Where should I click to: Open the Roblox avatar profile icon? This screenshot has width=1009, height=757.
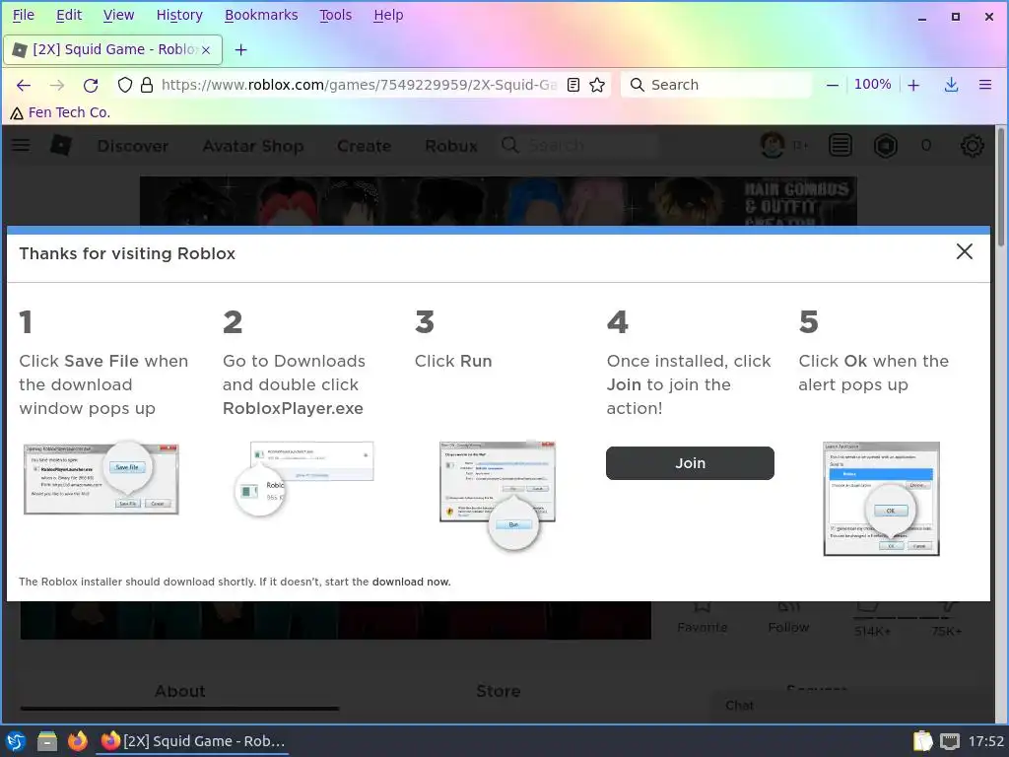tap(773, 146)
